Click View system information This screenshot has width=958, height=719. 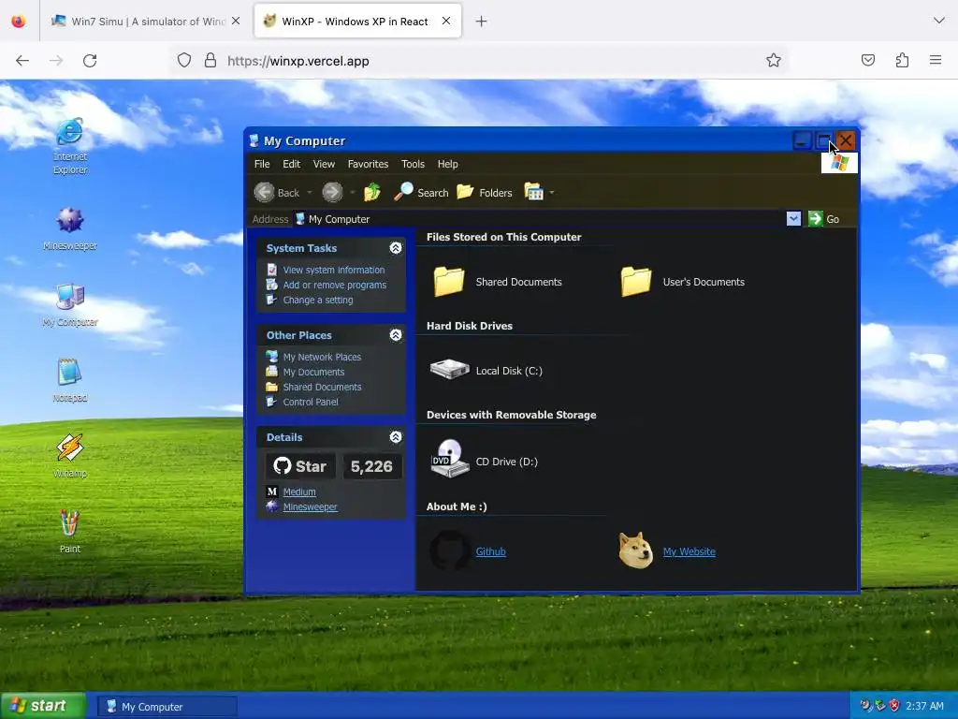pos(334,270)
